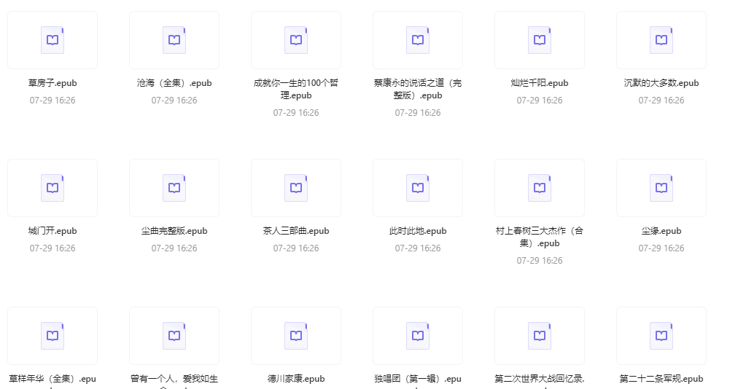The image size is (746, 389).
Task: Click the 07-29 16:26 date under 草房子.epub
Action: [x=53, y=101]
